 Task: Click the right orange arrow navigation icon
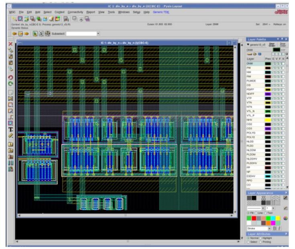click(x=27, y=34)
